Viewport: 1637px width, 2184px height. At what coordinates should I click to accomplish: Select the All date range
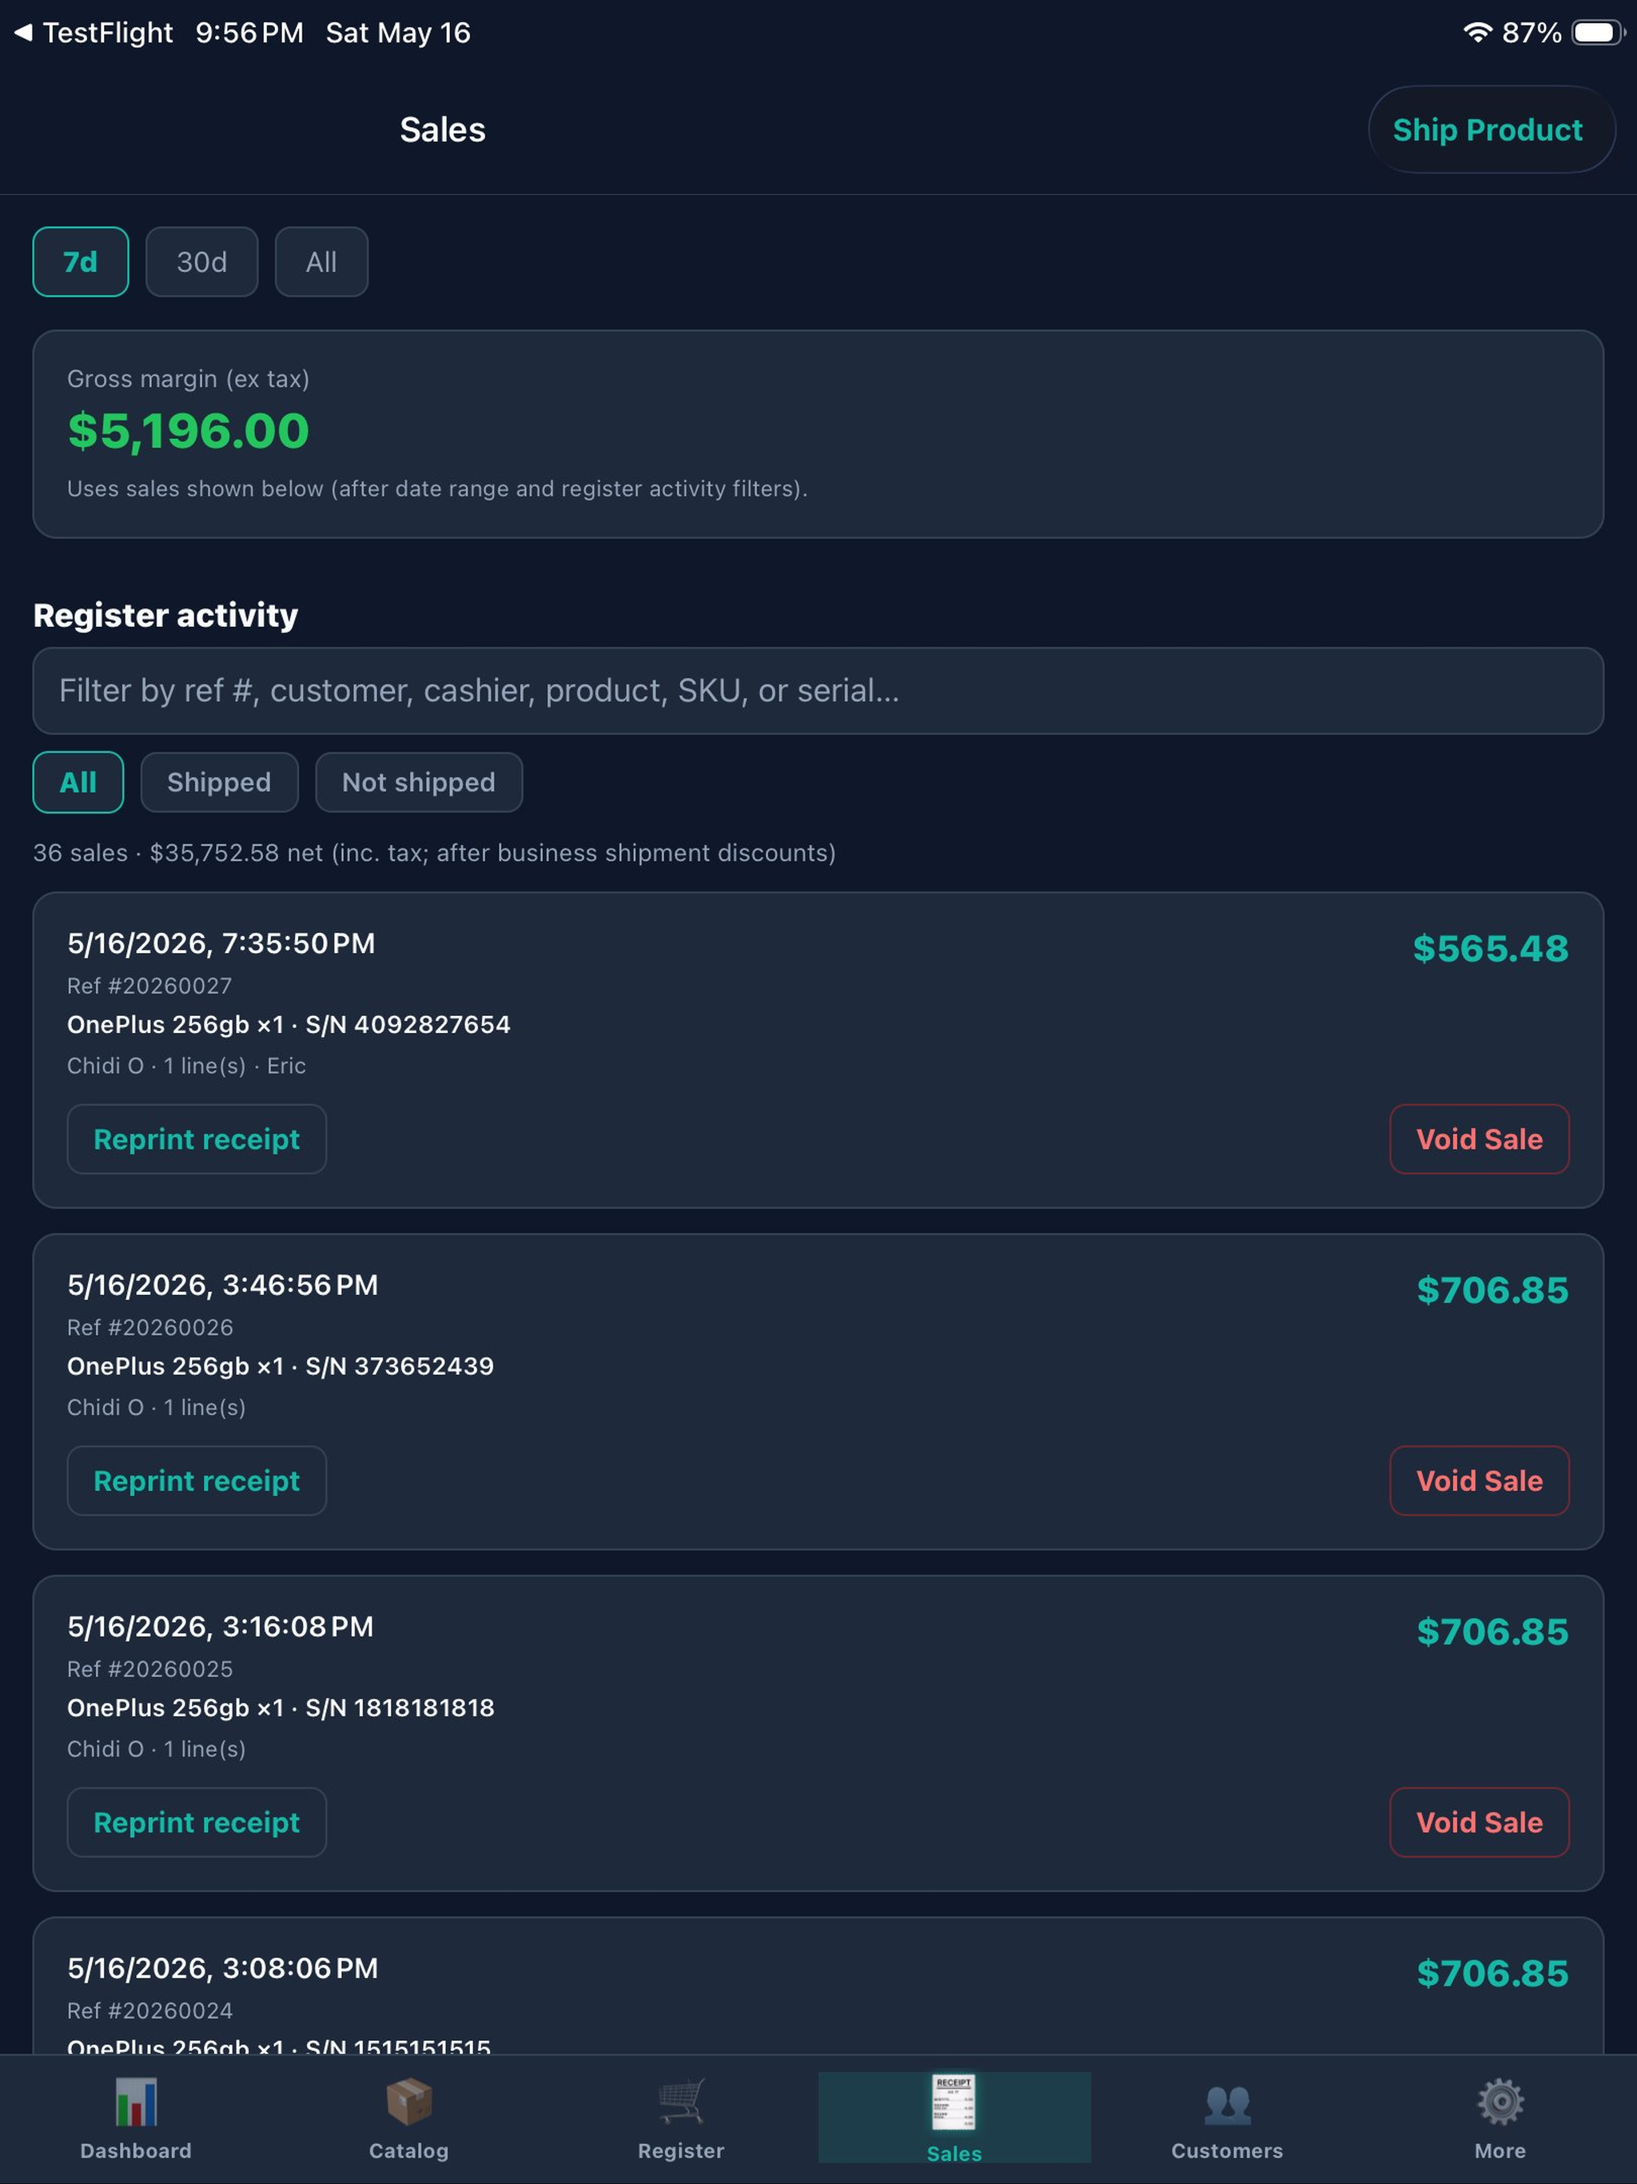click(x=322, y=261)
